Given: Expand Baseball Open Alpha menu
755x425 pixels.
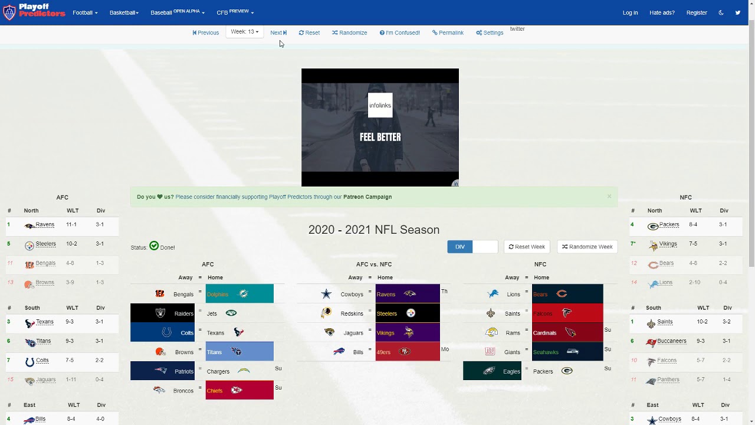Looking at the screenshot, I should (178, 12).
